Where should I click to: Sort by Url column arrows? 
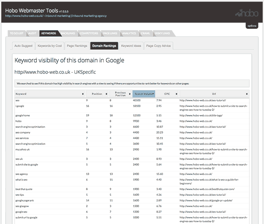pyautogui.click(x=247, y=94)
